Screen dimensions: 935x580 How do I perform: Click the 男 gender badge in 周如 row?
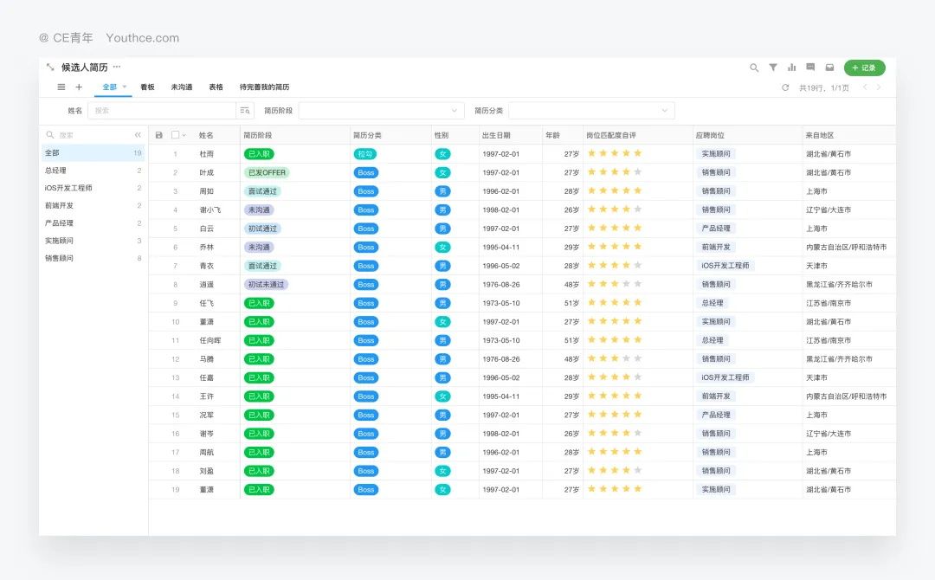click(442, 191)
